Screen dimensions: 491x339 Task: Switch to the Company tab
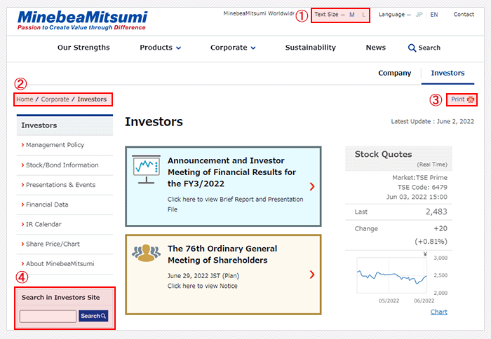coord(394,73)
